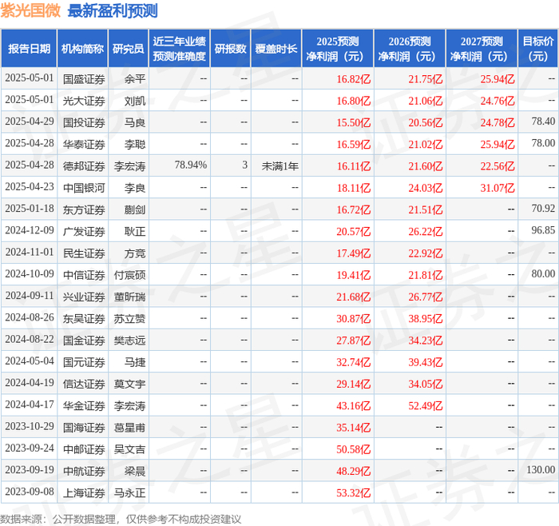Click 东方证券 institution cell
This screenshot has width=559, height=526.
coord(84,209)
